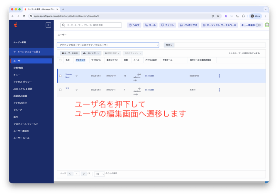Check the checkbox for Yosuke Mori row

(60, 76)
